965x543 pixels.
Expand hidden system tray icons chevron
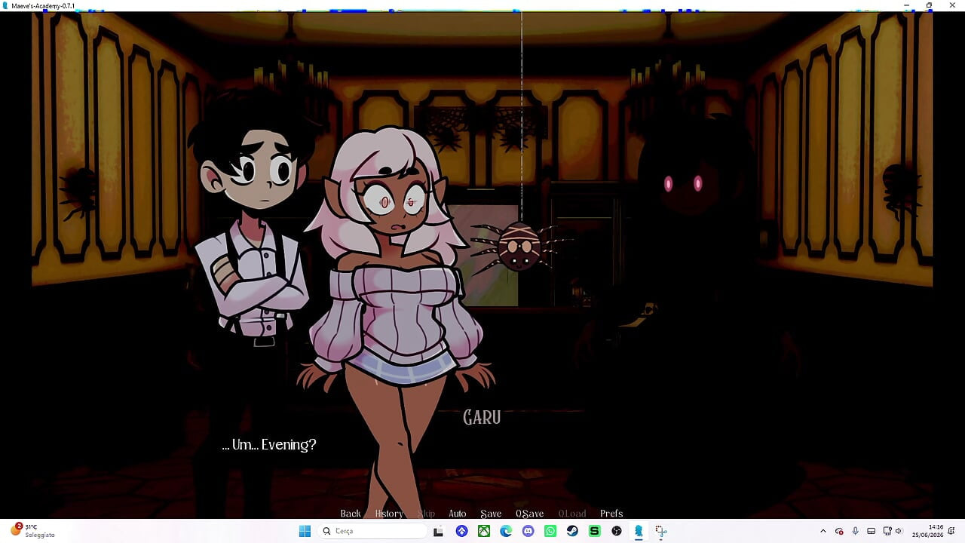point(823,531)
